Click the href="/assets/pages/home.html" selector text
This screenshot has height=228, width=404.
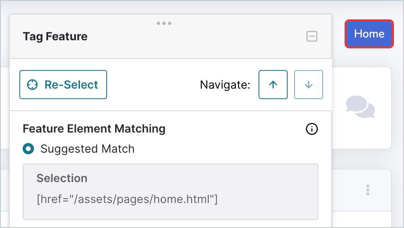(127, 199)
